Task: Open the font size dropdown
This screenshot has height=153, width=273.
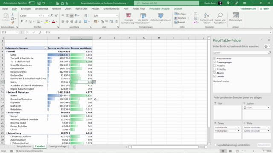Action: point(48,16)
